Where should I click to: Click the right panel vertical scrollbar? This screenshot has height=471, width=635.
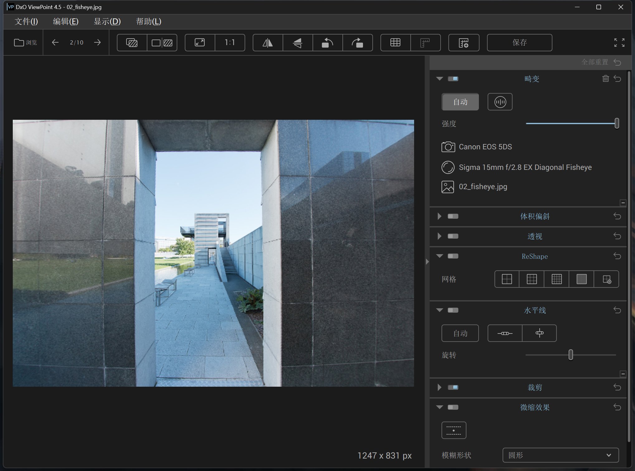[x=629, y=257]
